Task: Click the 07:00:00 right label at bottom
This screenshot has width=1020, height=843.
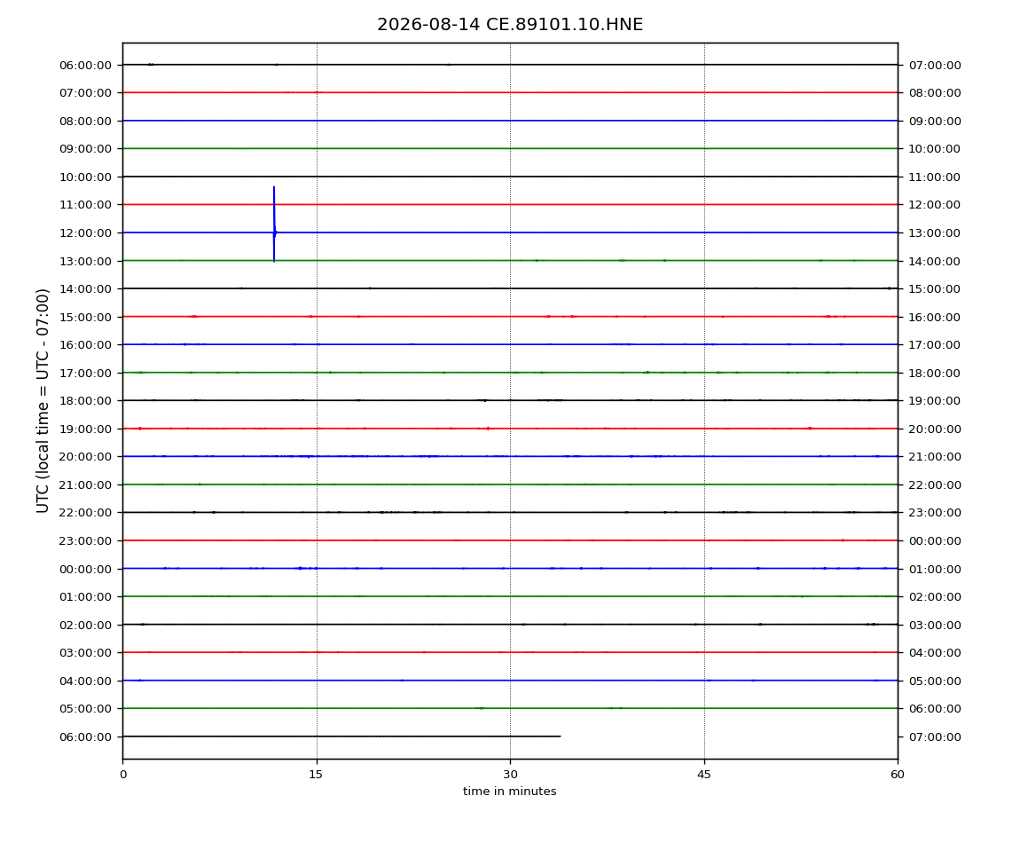Action: pyautogui.click(x=934, y=737)
